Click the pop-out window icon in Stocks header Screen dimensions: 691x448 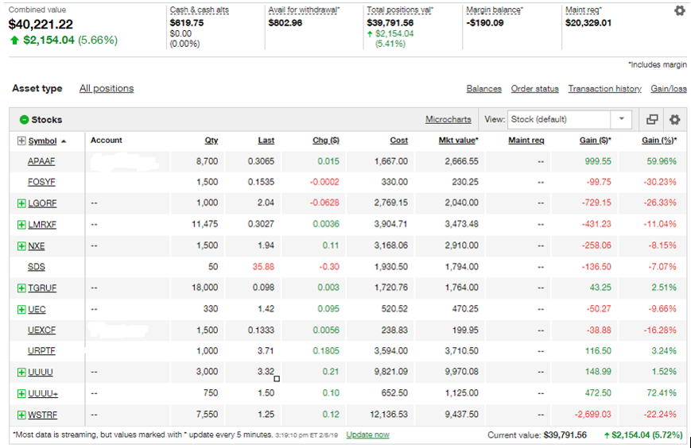click(652, 120)
